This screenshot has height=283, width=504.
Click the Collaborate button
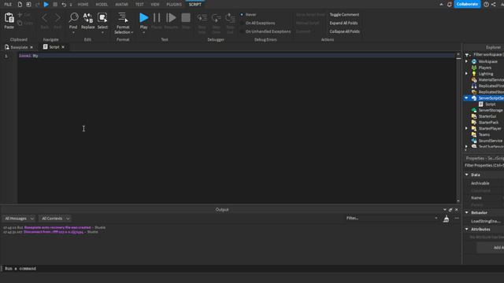(467, 4)
